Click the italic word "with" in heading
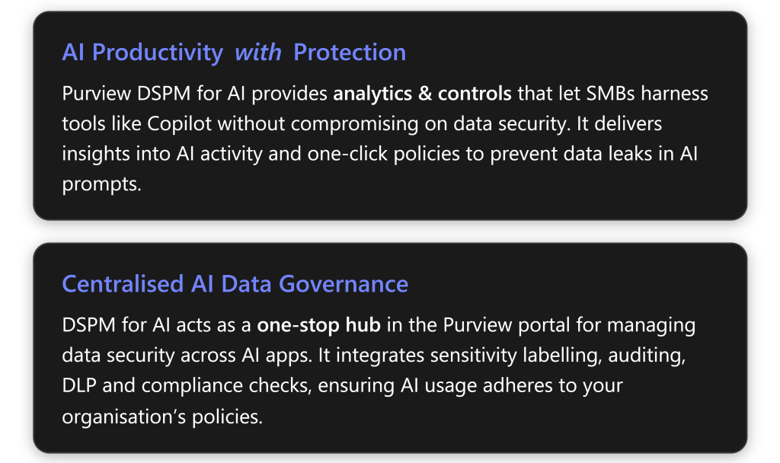 [x=257, y=53]
